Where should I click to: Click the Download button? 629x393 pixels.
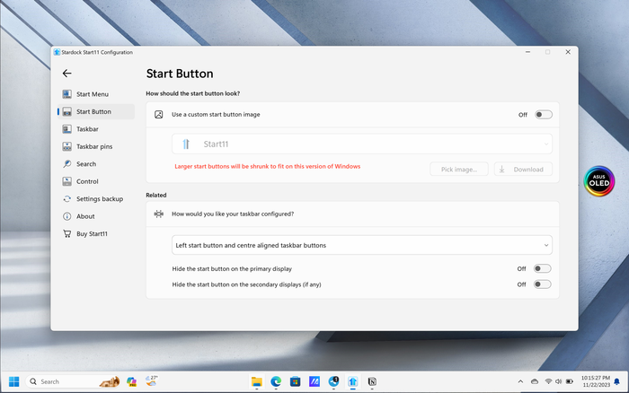pos(523,169)
